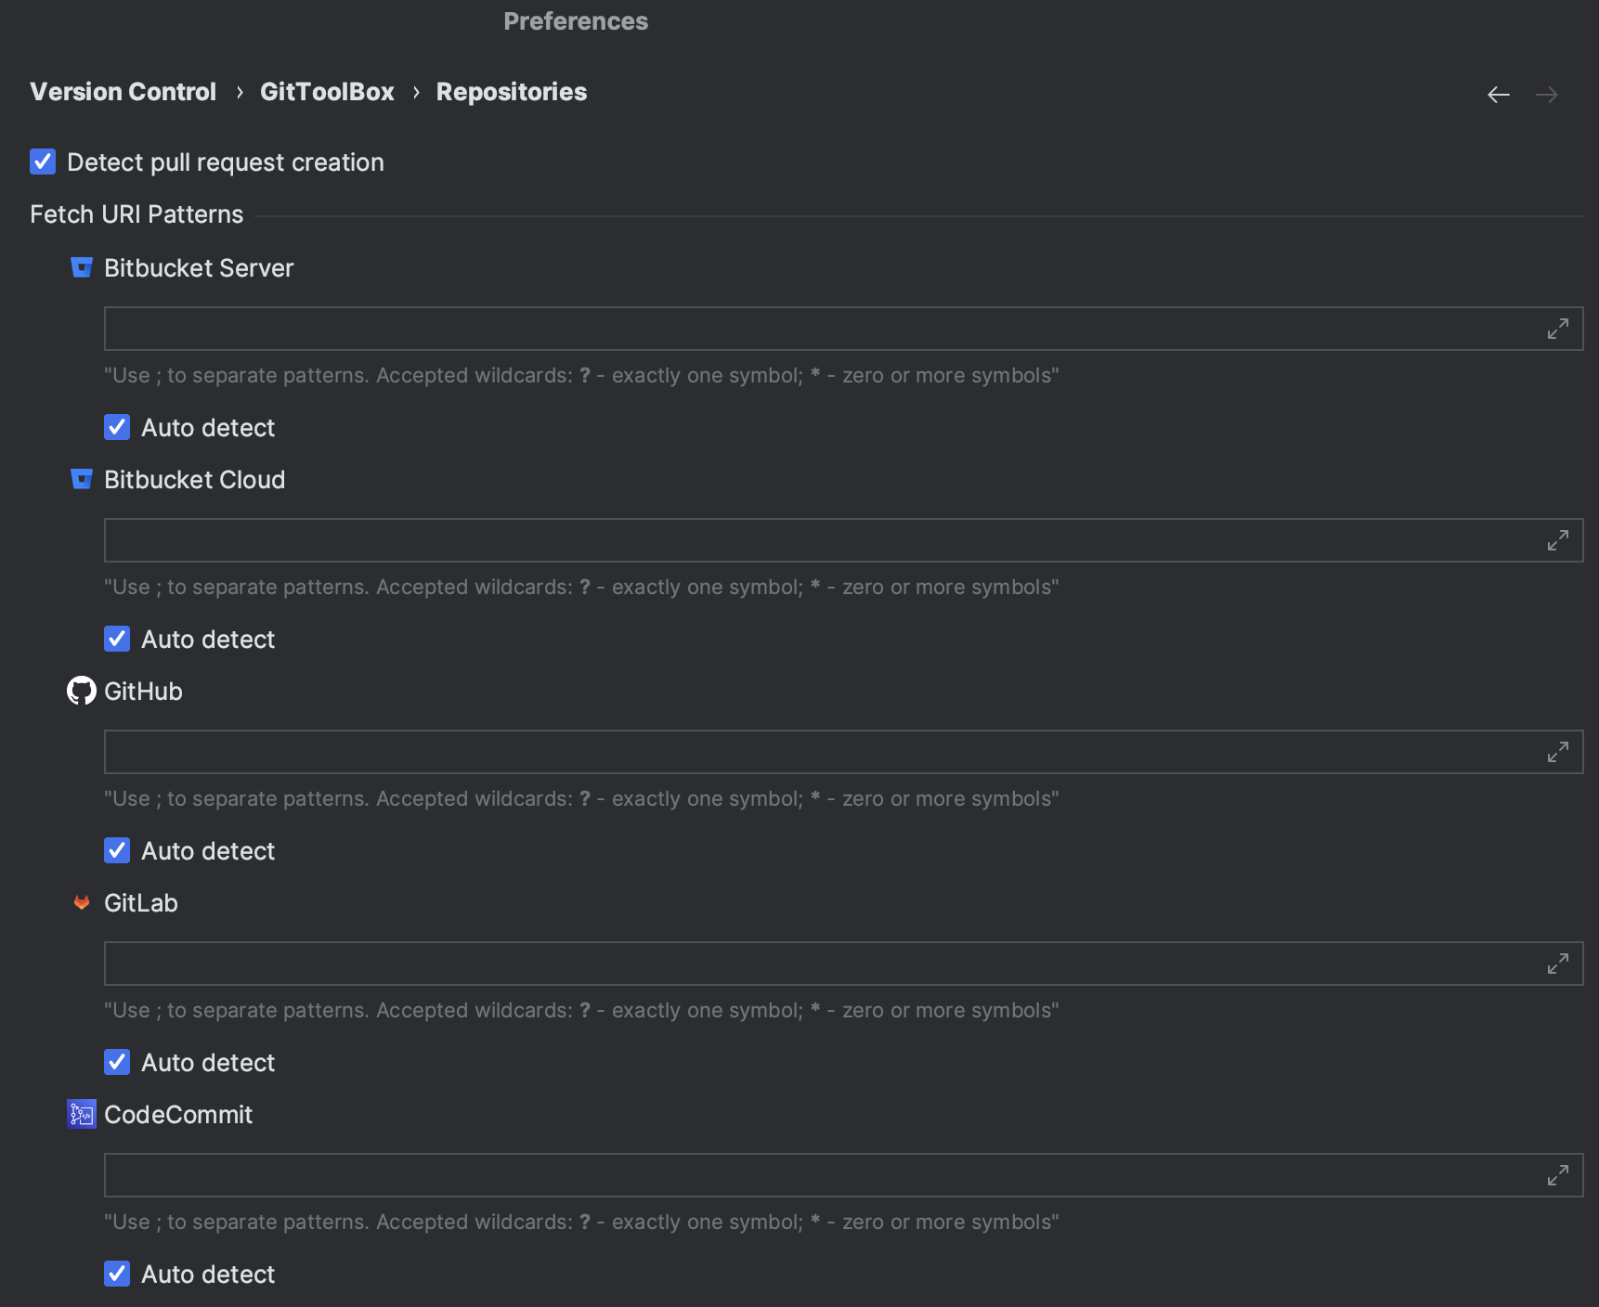Click the Bitbucket Cloud icon
This screenshot has height=1307, width=1599.
click(81, 479)
